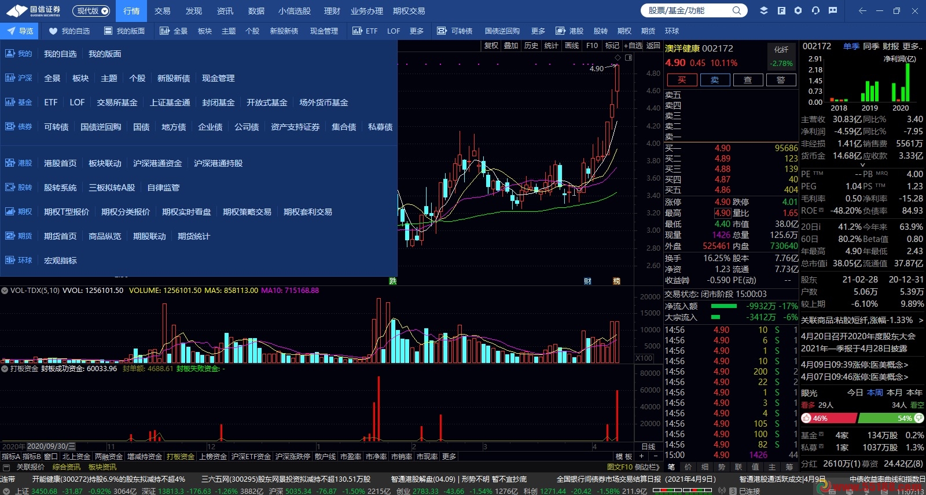Open the customer service headset icon
This screenshot has width=926, height=495.
pos(815,10)
